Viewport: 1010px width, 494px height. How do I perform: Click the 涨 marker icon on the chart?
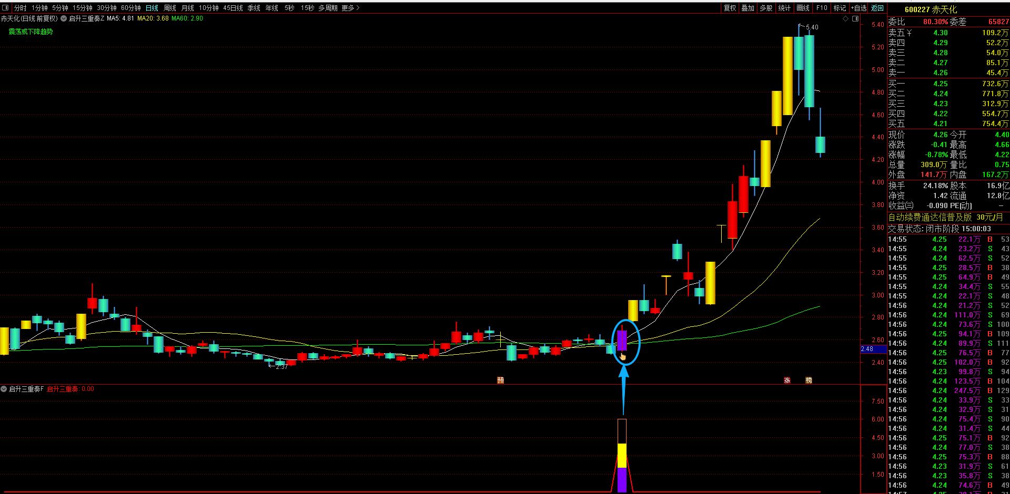point(787,380)
